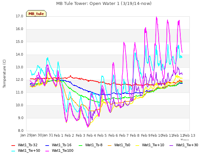This screenshot has width=209, height=157.
Task: Click the Feb 6 x-axis date label
Action: (x=113, y=135)
